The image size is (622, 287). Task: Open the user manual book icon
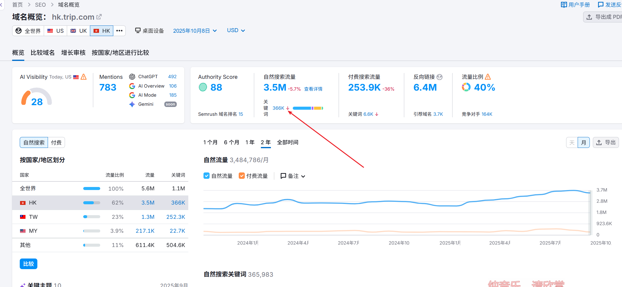tap(564, 5)
